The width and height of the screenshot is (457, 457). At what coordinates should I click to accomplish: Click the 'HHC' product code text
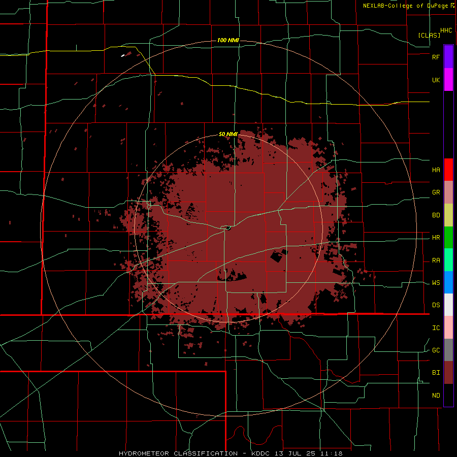click(x=446, y=30)
